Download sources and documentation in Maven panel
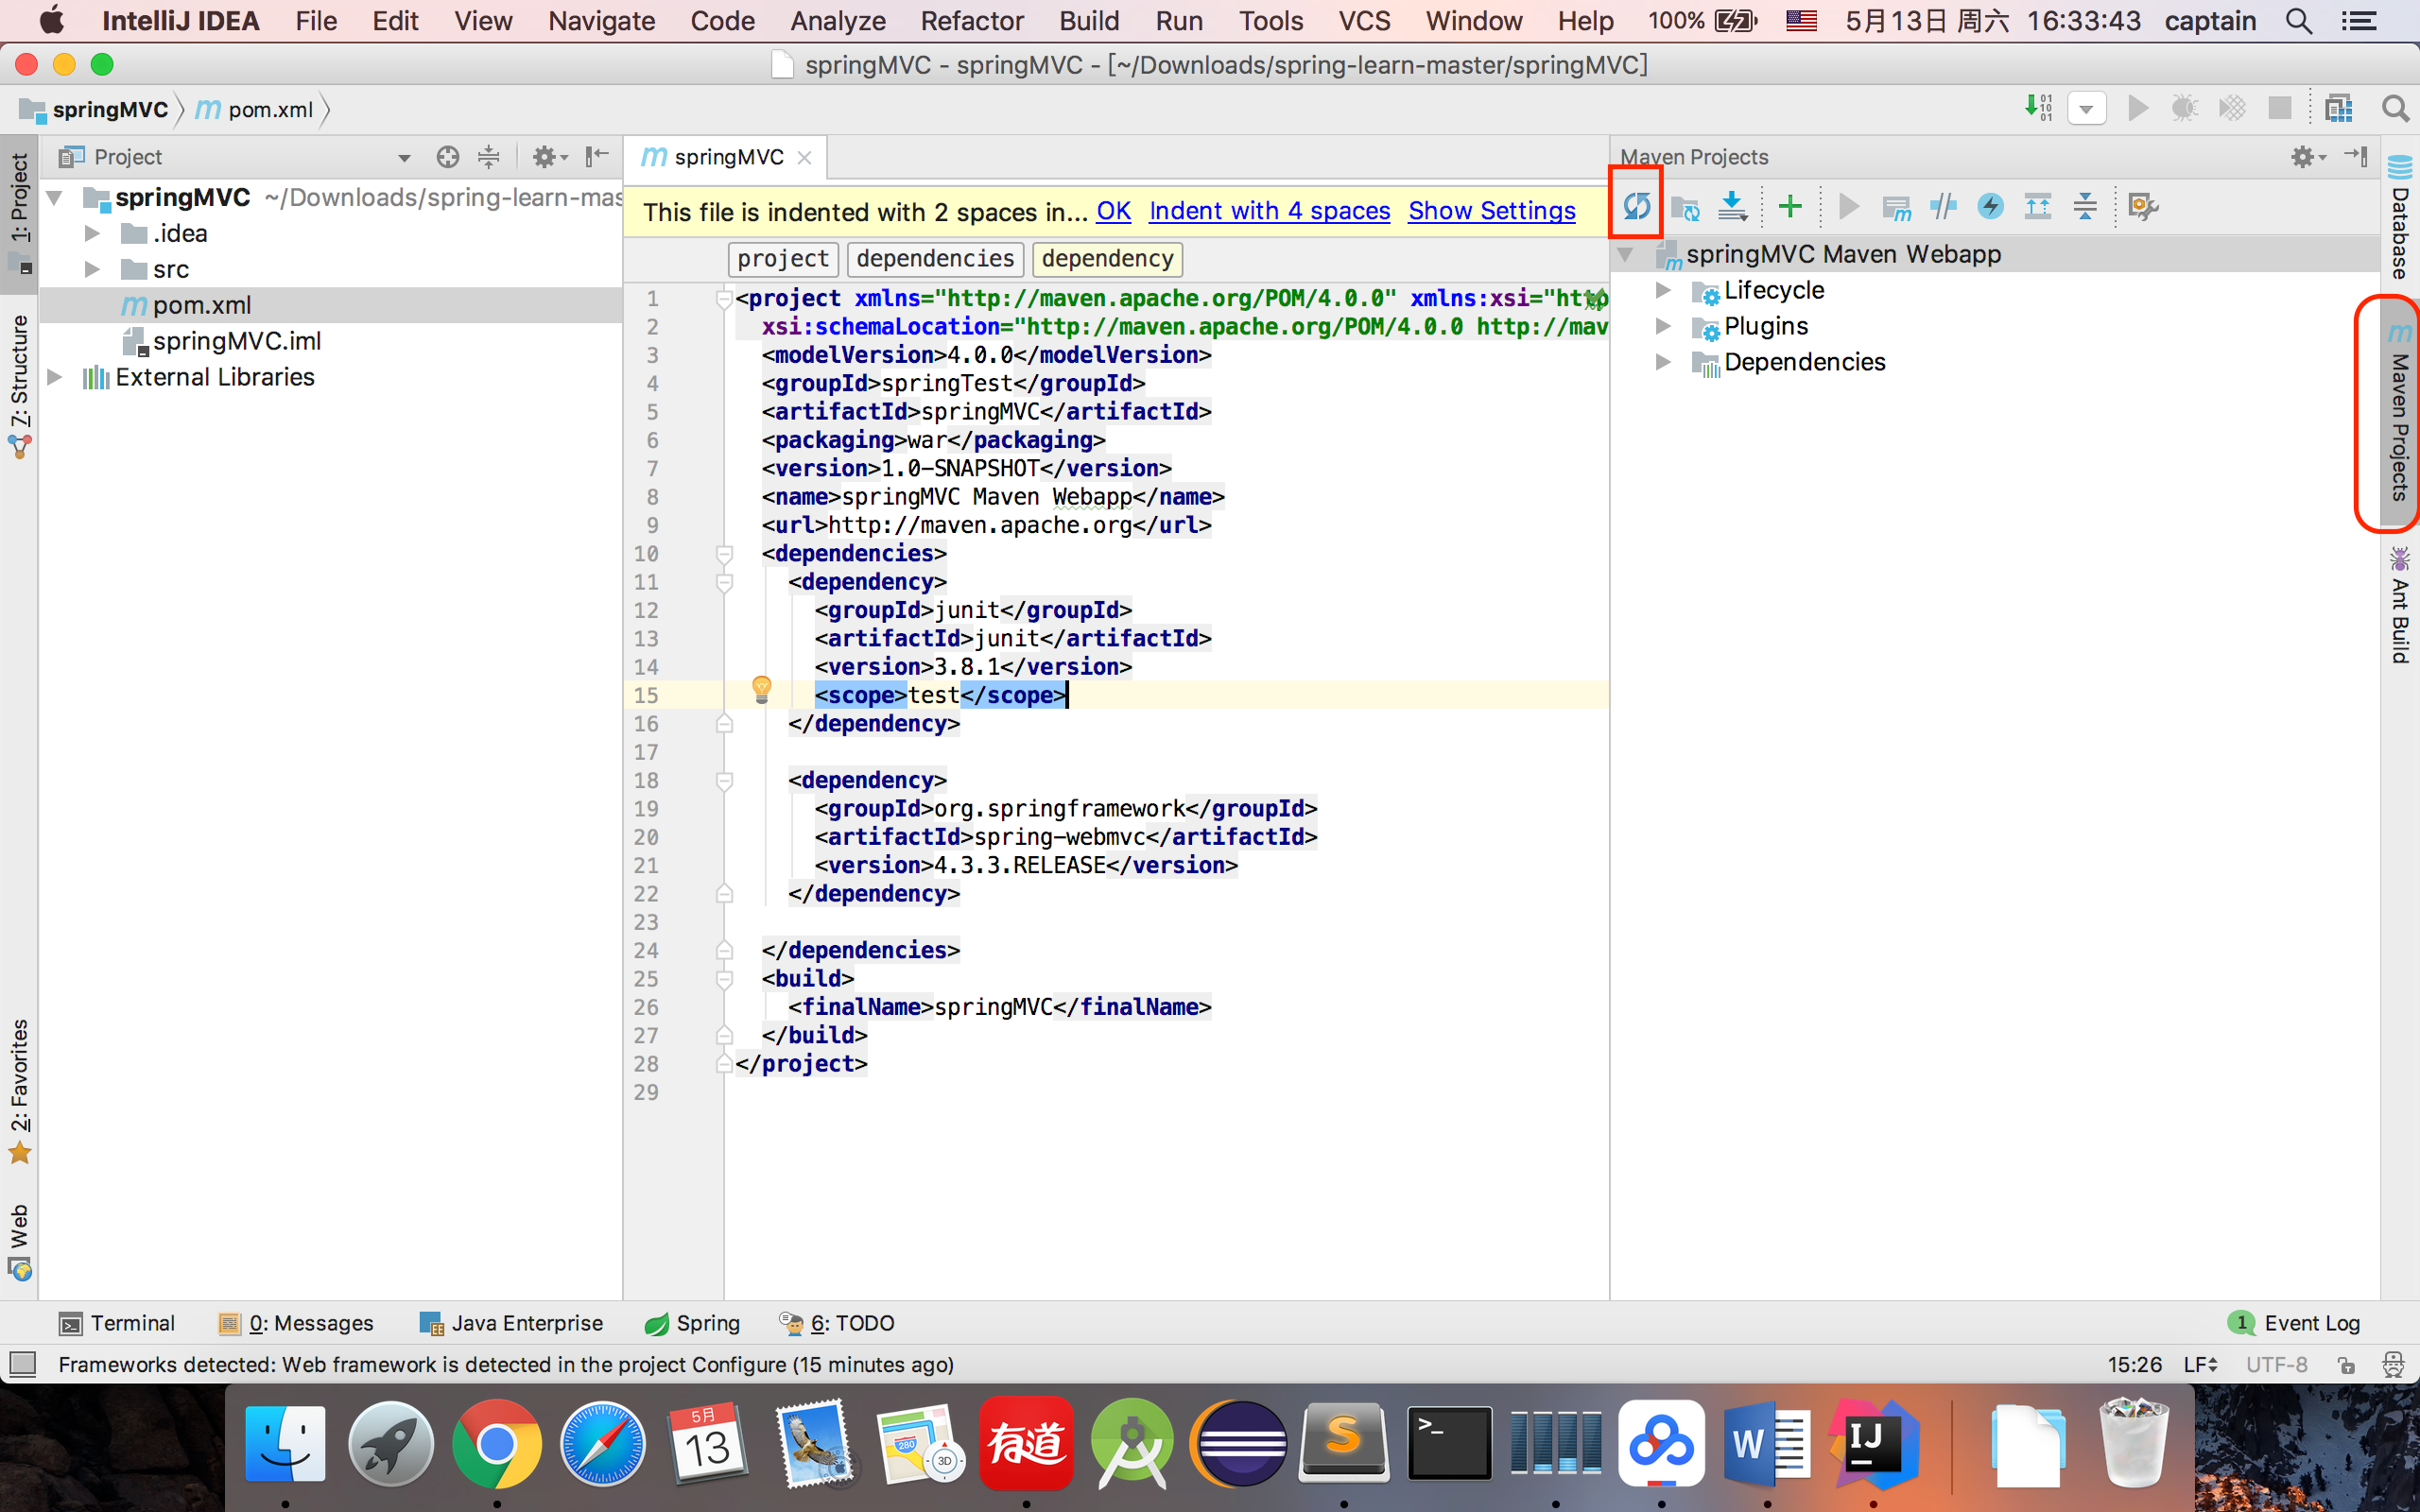The width and height of the screenshot is (2420, 1512). (1733, 205)
